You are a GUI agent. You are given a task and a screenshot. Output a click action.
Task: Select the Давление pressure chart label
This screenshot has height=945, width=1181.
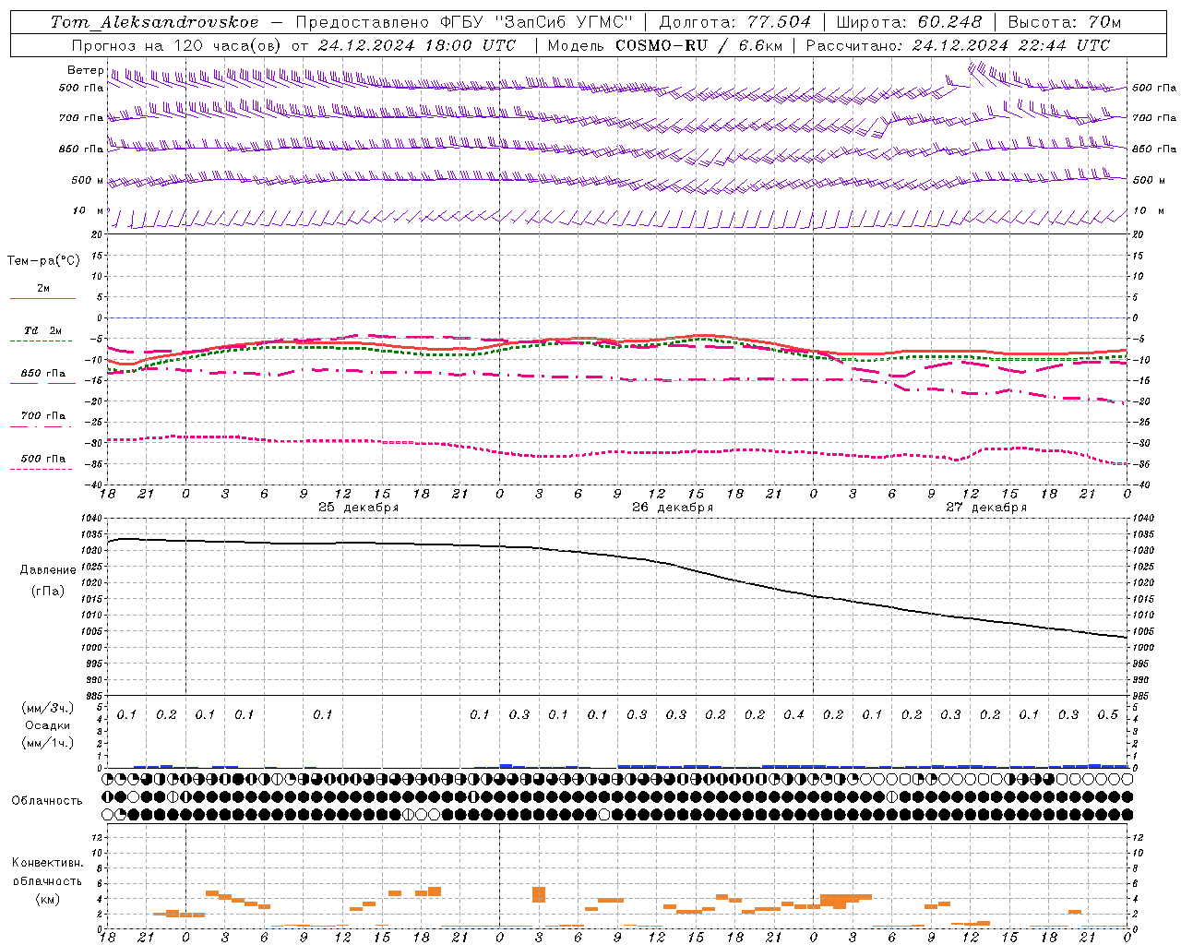click(48, 570)
